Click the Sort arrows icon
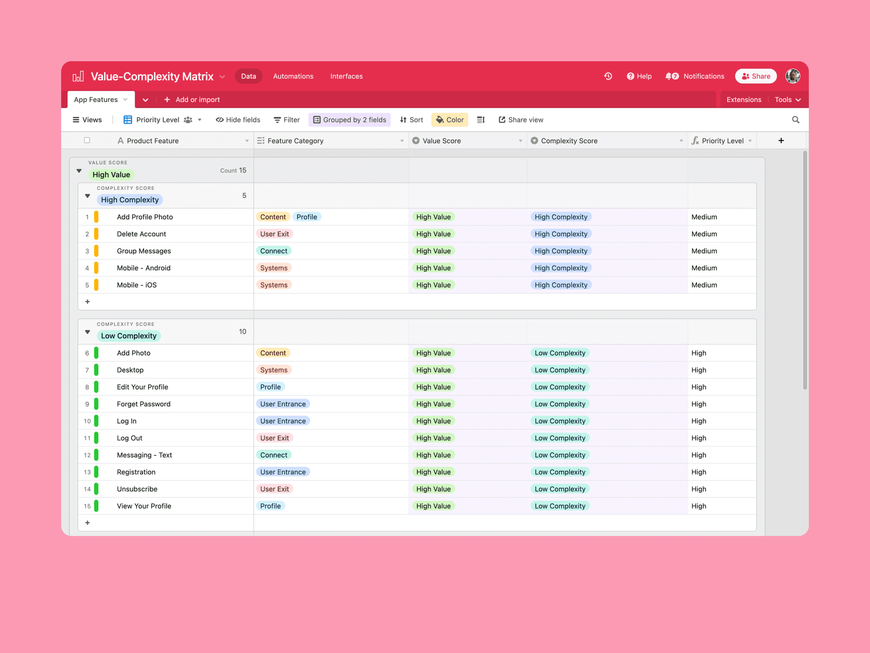870x653 pixels. click(403, 120)
